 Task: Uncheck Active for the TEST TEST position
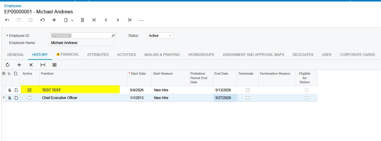[x=29, y=90]
